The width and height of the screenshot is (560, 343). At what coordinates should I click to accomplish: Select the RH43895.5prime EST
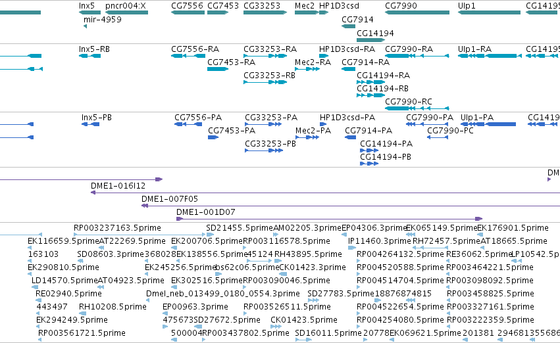[278, 261]
